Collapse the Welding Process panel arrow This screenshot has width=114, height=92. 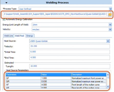pos(6,3)
